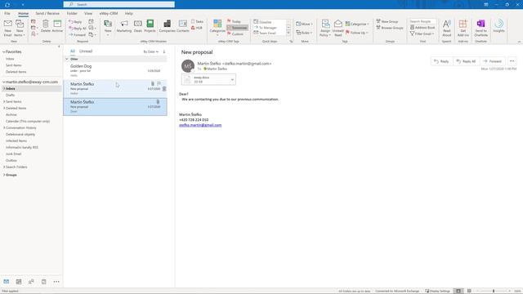Click the Search People field
The height and width of the screenshot is (294, 523).
[422, 21]
